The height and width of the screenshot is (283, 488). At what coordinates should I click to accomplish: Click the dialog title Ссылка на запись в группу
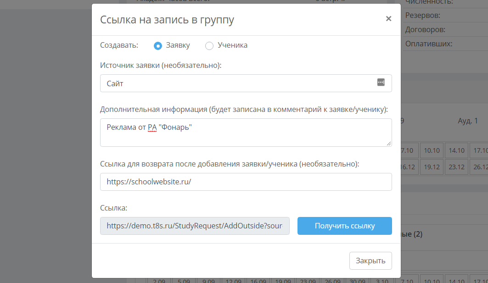point(167,20)
